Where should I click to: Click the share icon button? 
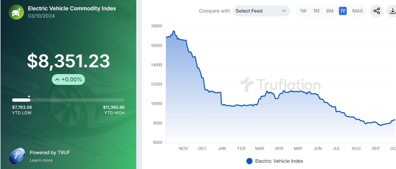376,11
